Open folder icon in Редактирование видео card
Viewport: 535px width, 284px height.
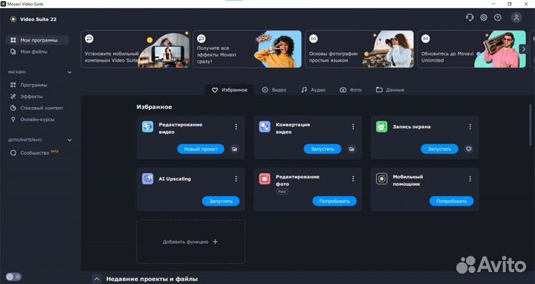pyautogui.click(x=234, y=149)
